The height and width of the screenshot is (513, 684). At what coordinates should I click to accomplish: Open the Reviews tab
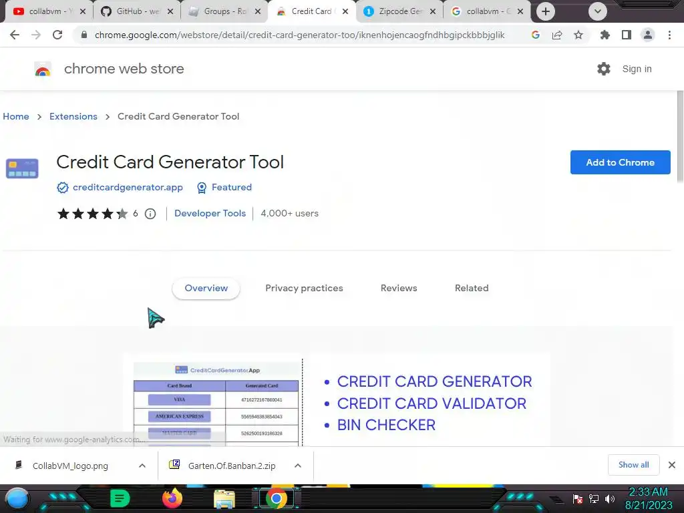(x=399, y=289)
